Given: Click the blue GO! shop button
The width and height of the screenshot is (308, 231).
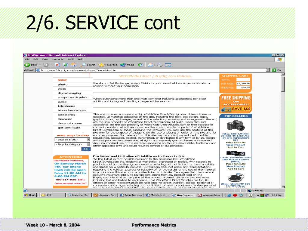Looking at the screenshot, I should click(x=86, y=149).
